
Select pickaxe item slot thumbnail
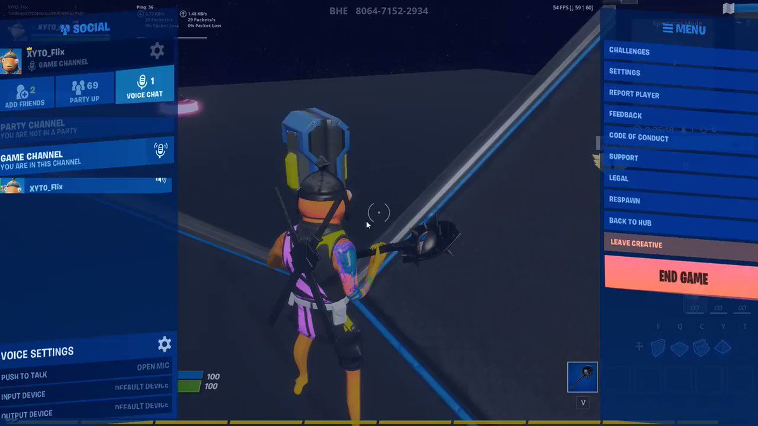tap(582, 377)
